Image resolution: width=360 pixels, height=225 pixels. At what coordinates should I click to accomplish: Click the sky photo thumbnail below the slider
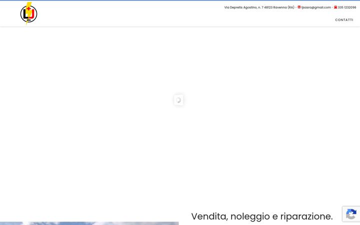[x=89, y=223]
